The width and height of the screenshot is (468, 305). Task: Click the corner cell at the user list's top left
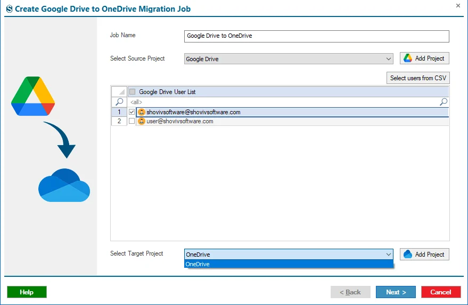119,92
